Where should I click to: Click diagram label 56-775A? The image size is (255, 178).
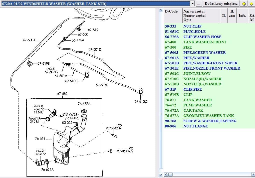[x=78, y=40]
